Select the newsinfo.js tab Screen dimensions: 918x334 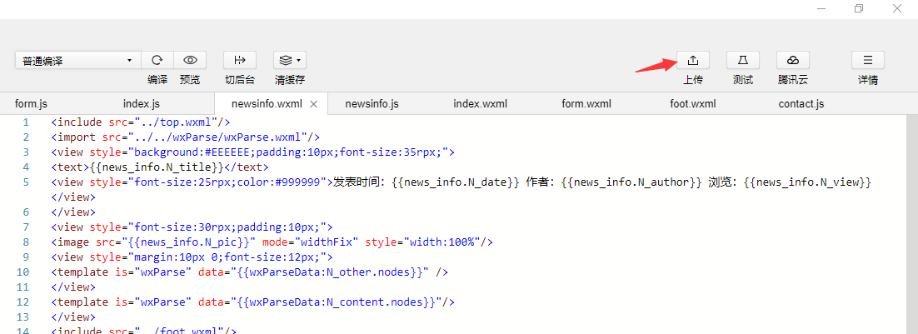point(372,104)
